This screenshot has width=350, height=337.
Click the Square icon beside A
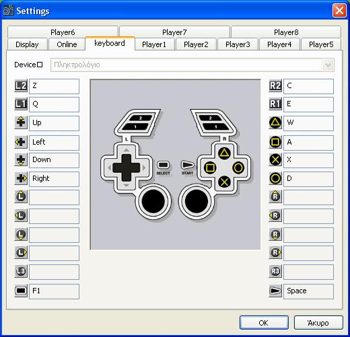pos(275,142)
